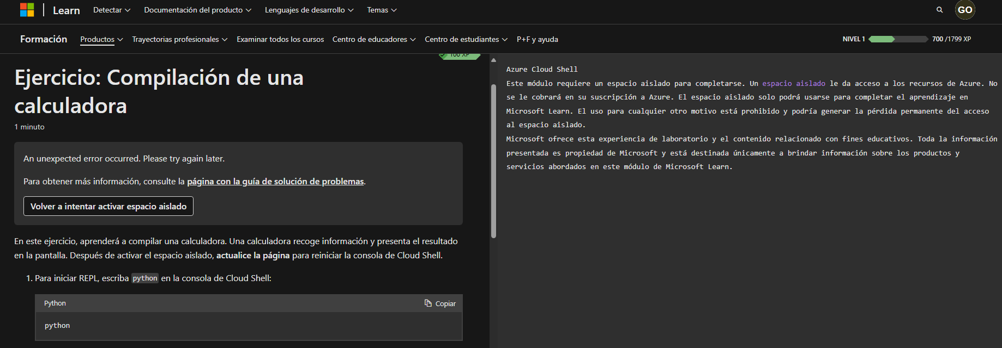
Task: Click the NIVEL 1 XP progress bar
Action: [898, 39]
